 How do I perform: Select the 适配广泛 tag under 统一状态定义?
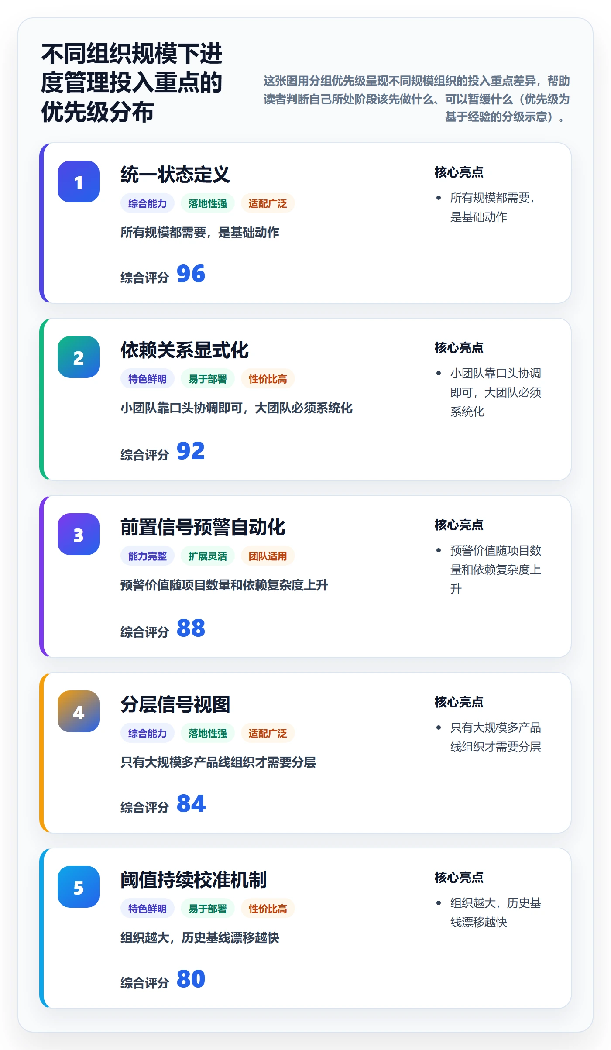[268, 203]
